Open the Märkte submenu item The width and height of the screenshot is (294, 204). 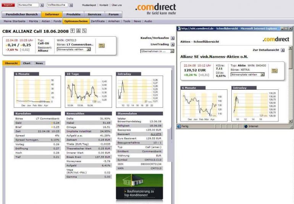tap(33, 21)
